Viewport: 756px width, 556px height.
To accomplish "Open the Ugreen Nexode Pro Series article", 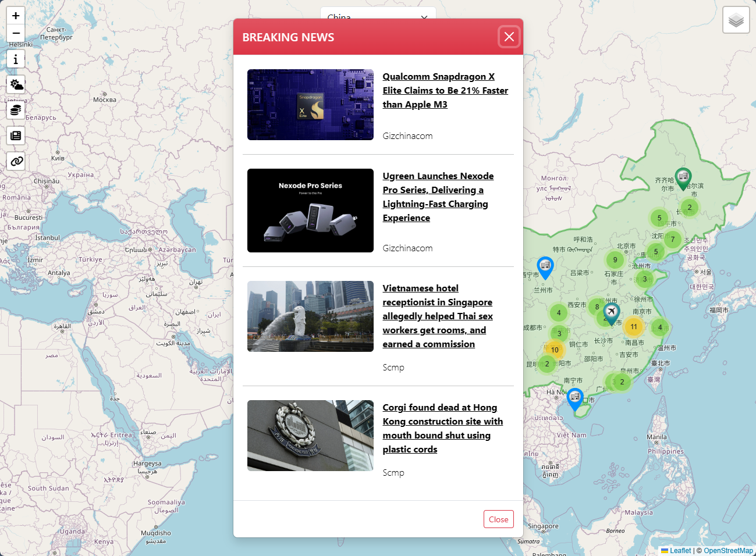I will click(438, 197).
